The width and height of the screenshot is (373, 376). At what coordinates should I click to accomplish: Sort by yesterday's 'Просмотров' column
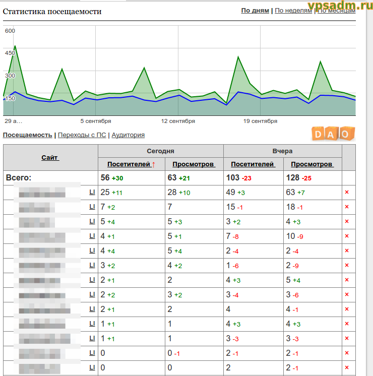(x=312, y=164)
